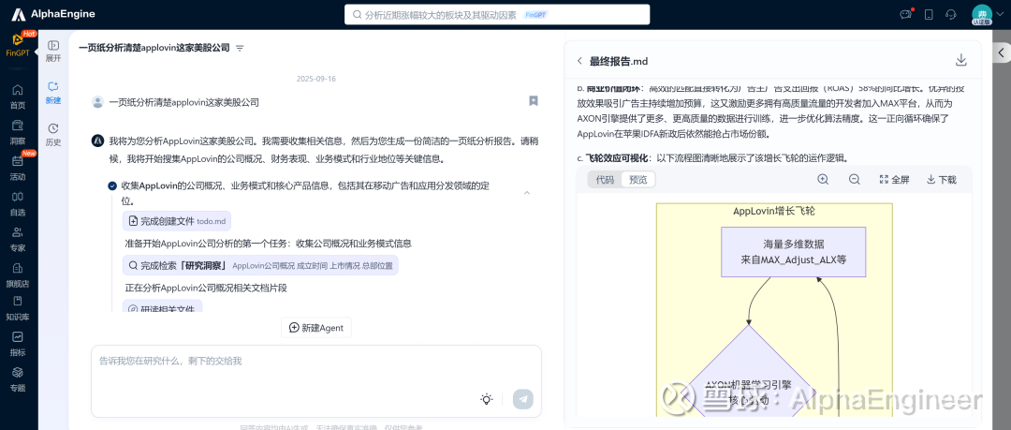Open 完成检索 研究洞察 search result chip
This screenshot has height=430, width=1011.
point(260,265)
